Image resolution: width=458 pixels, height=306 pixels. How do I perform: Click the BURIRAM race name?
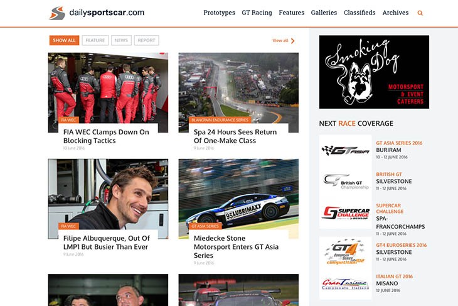click(388, 150)
